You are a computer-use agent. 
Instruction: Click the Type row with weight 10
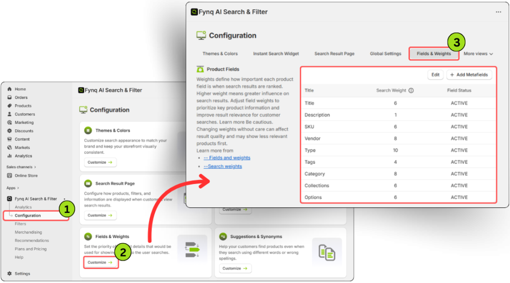[x=399, y=150]
